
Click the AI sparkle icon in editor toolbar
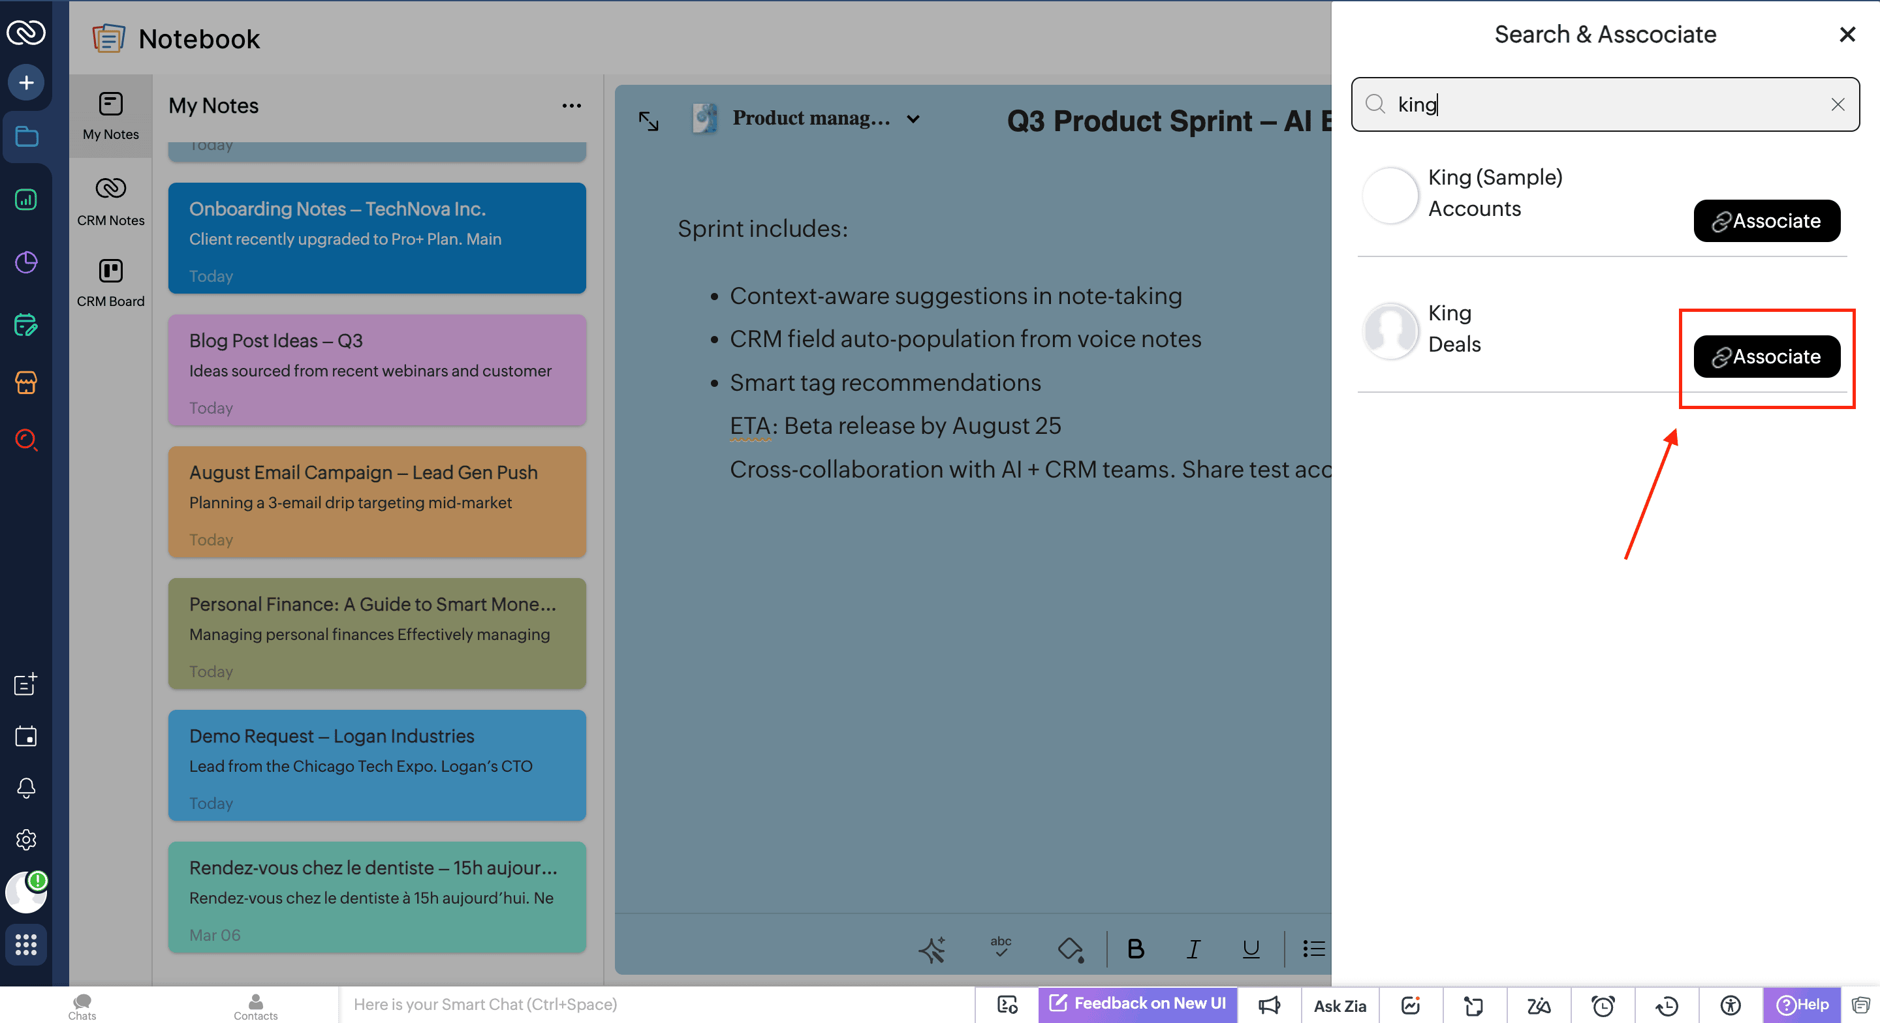point(932,949)
